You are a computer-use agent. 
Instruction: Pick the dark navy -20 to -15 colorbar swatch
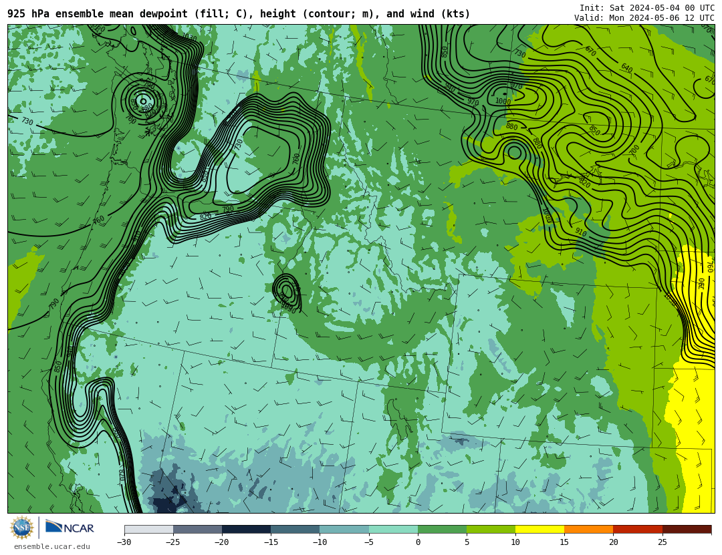pyautogui.click(x=246, y=529)
